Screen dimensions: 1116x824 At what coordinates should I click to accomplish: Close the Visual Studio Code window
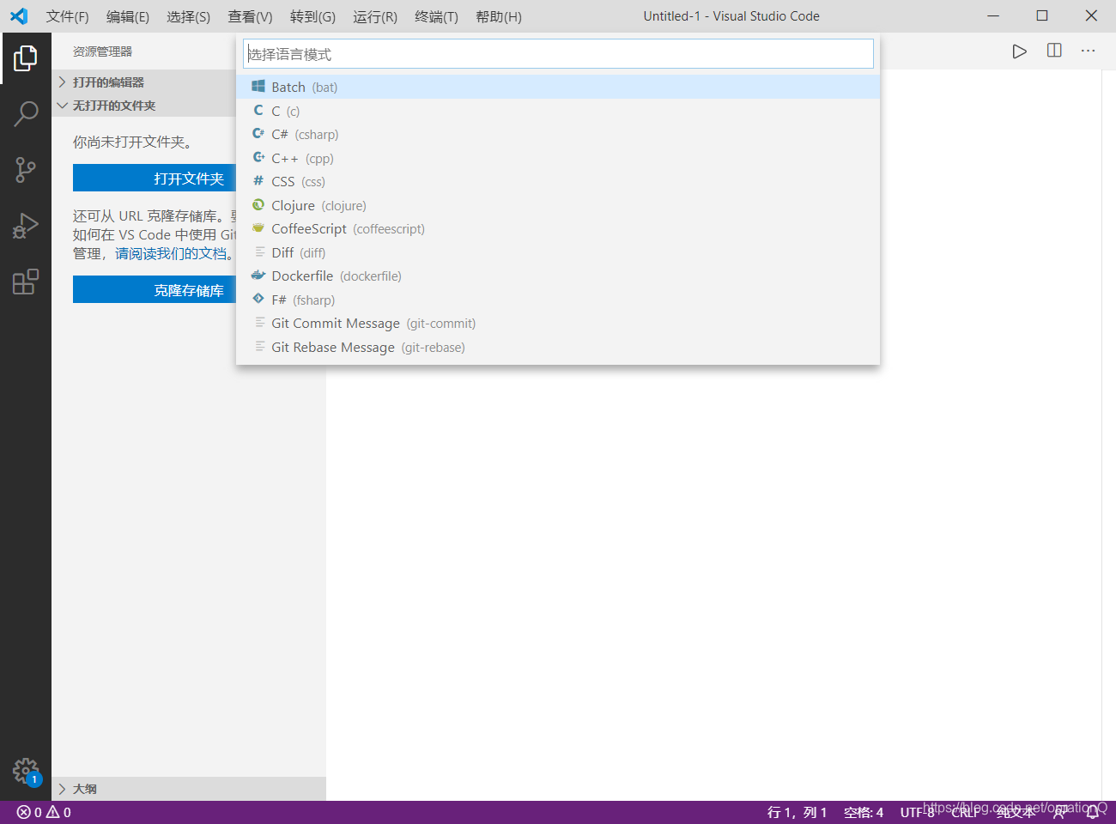pyautogui.click(x=1091, y=15)
